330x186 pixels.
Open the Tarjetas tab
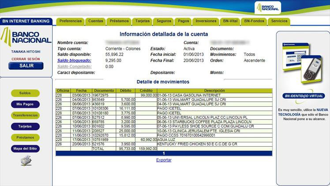142,21
